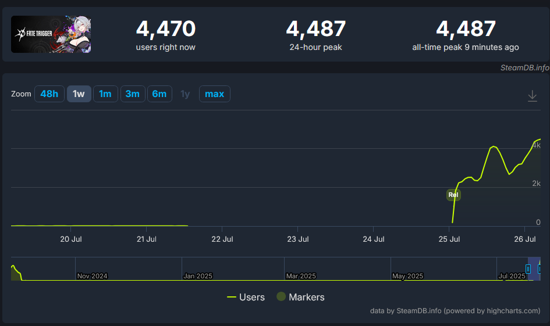
Task: Click the 2k y-axis label
Action: coord(536,184)
